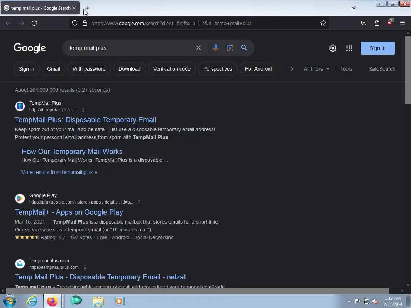
Task: Select the 'For Android' filter chip
Action: (258, 69)
